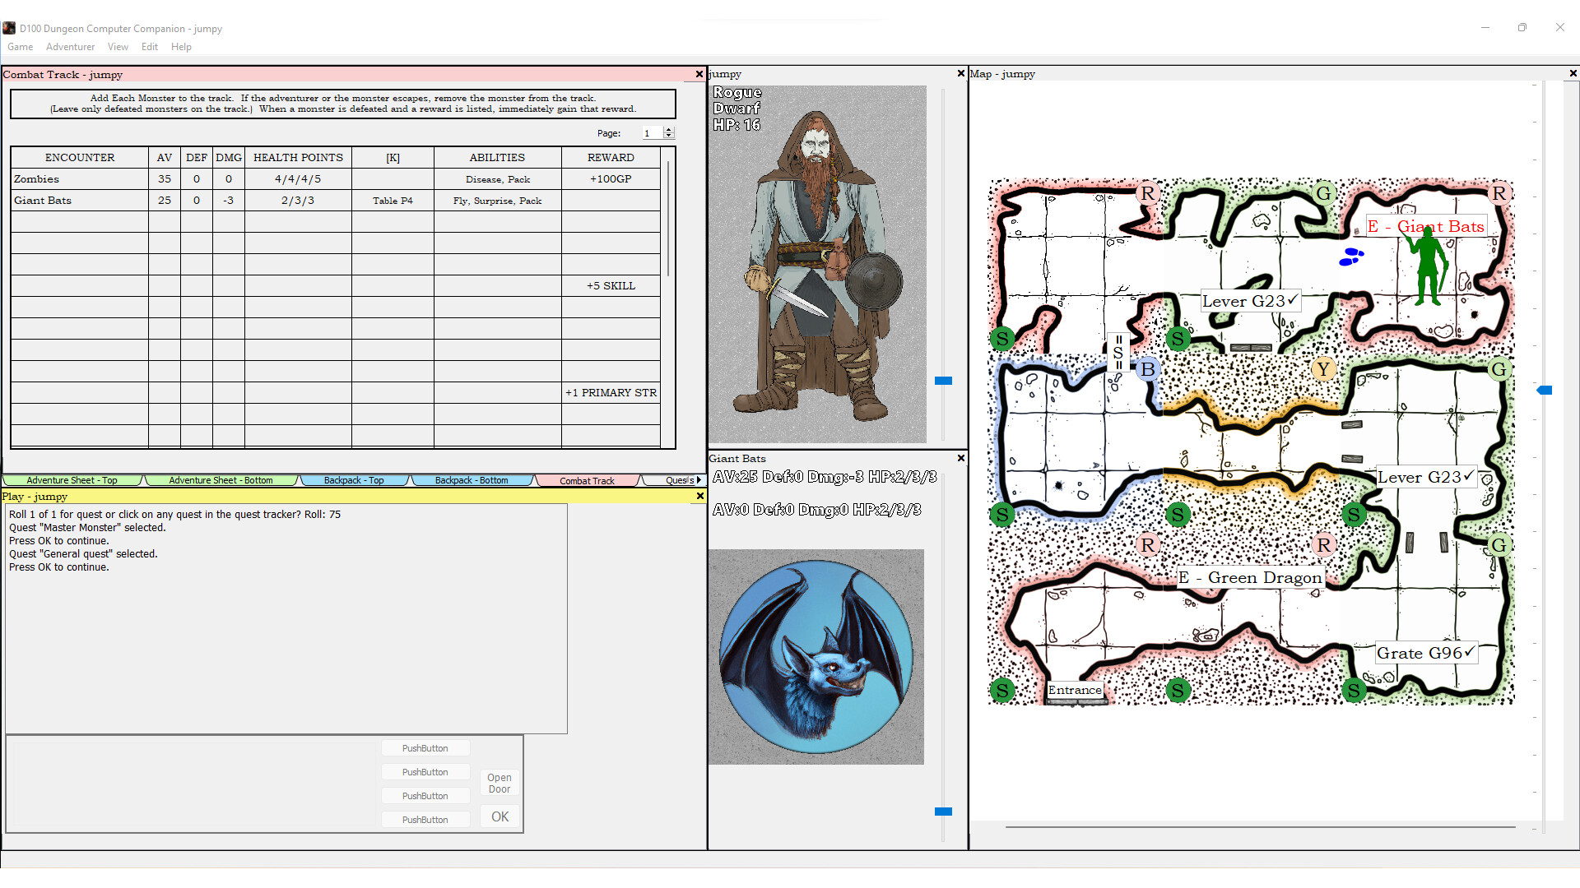The height and width of the screenshot is (888, 1580).
Task: Click the green adventurer figure on the map
Action: [x=1429, y=263]
